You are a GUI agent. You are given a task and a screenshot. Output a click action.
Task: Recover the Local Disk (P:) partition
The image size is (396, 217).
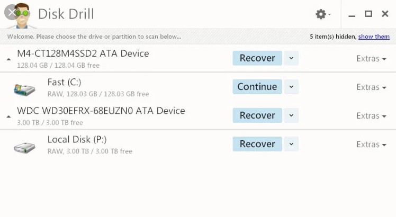point(257,144)
